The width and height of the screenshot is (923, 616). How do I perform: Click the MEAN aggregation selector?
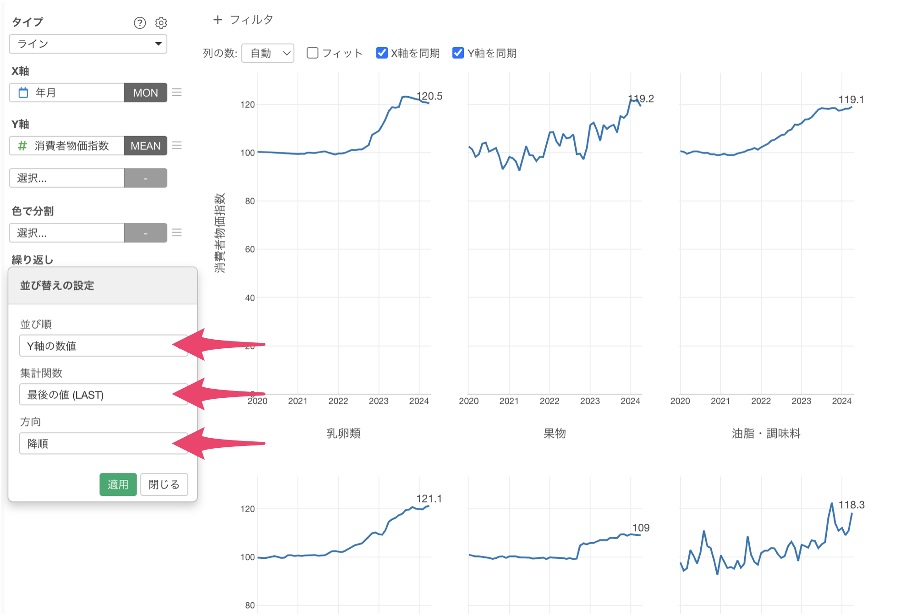[x=146, y=146]
